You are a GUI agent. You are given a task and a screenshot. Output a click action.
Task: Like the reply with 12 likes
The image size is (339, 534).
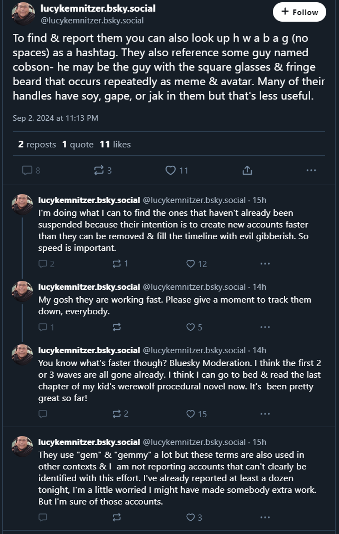tap(191, 264)
